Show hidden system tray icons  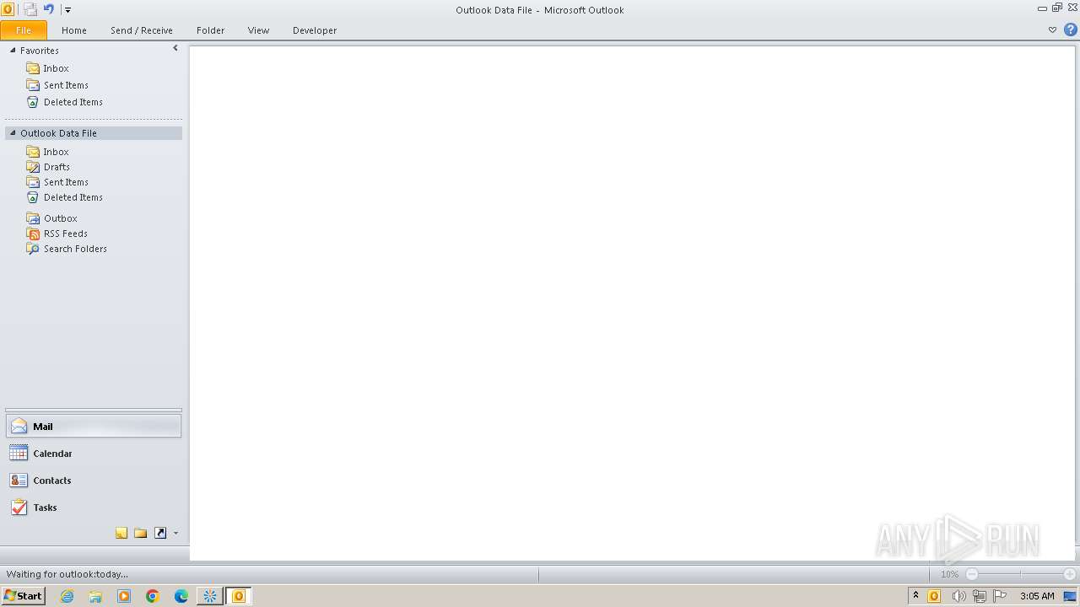915,596
